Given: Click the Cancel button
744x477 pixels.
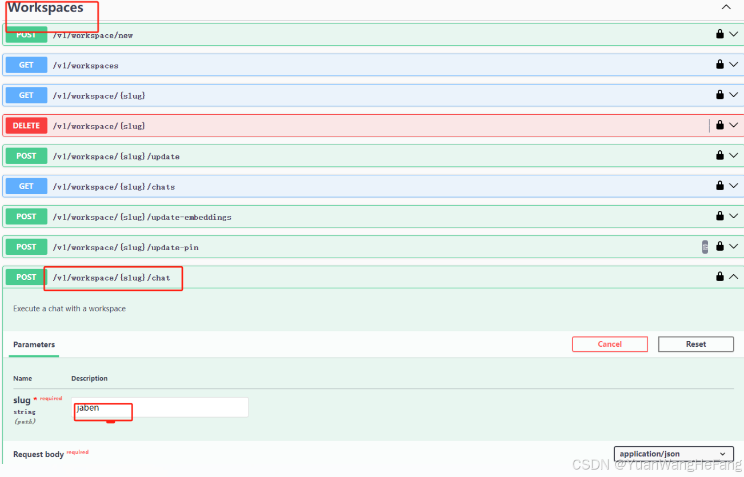Looking at the screenshot, I should 610,344.
